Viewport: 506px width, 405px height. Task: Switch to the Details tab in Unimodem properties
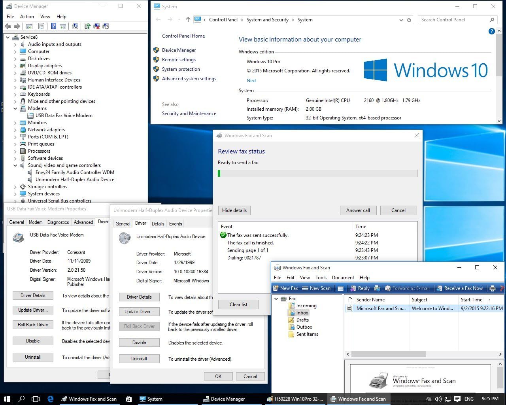[158, 224]
